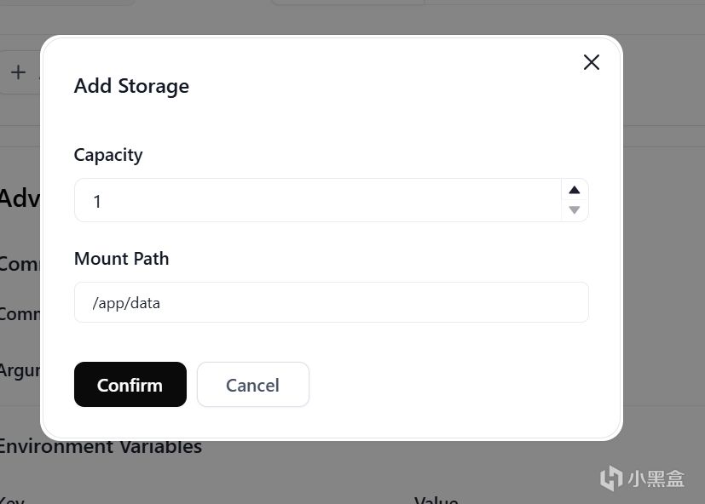Cancel the Add Storage dialog
Image resolution: width=705 pixels, height=504 pixels.
(x=252, y=385)
